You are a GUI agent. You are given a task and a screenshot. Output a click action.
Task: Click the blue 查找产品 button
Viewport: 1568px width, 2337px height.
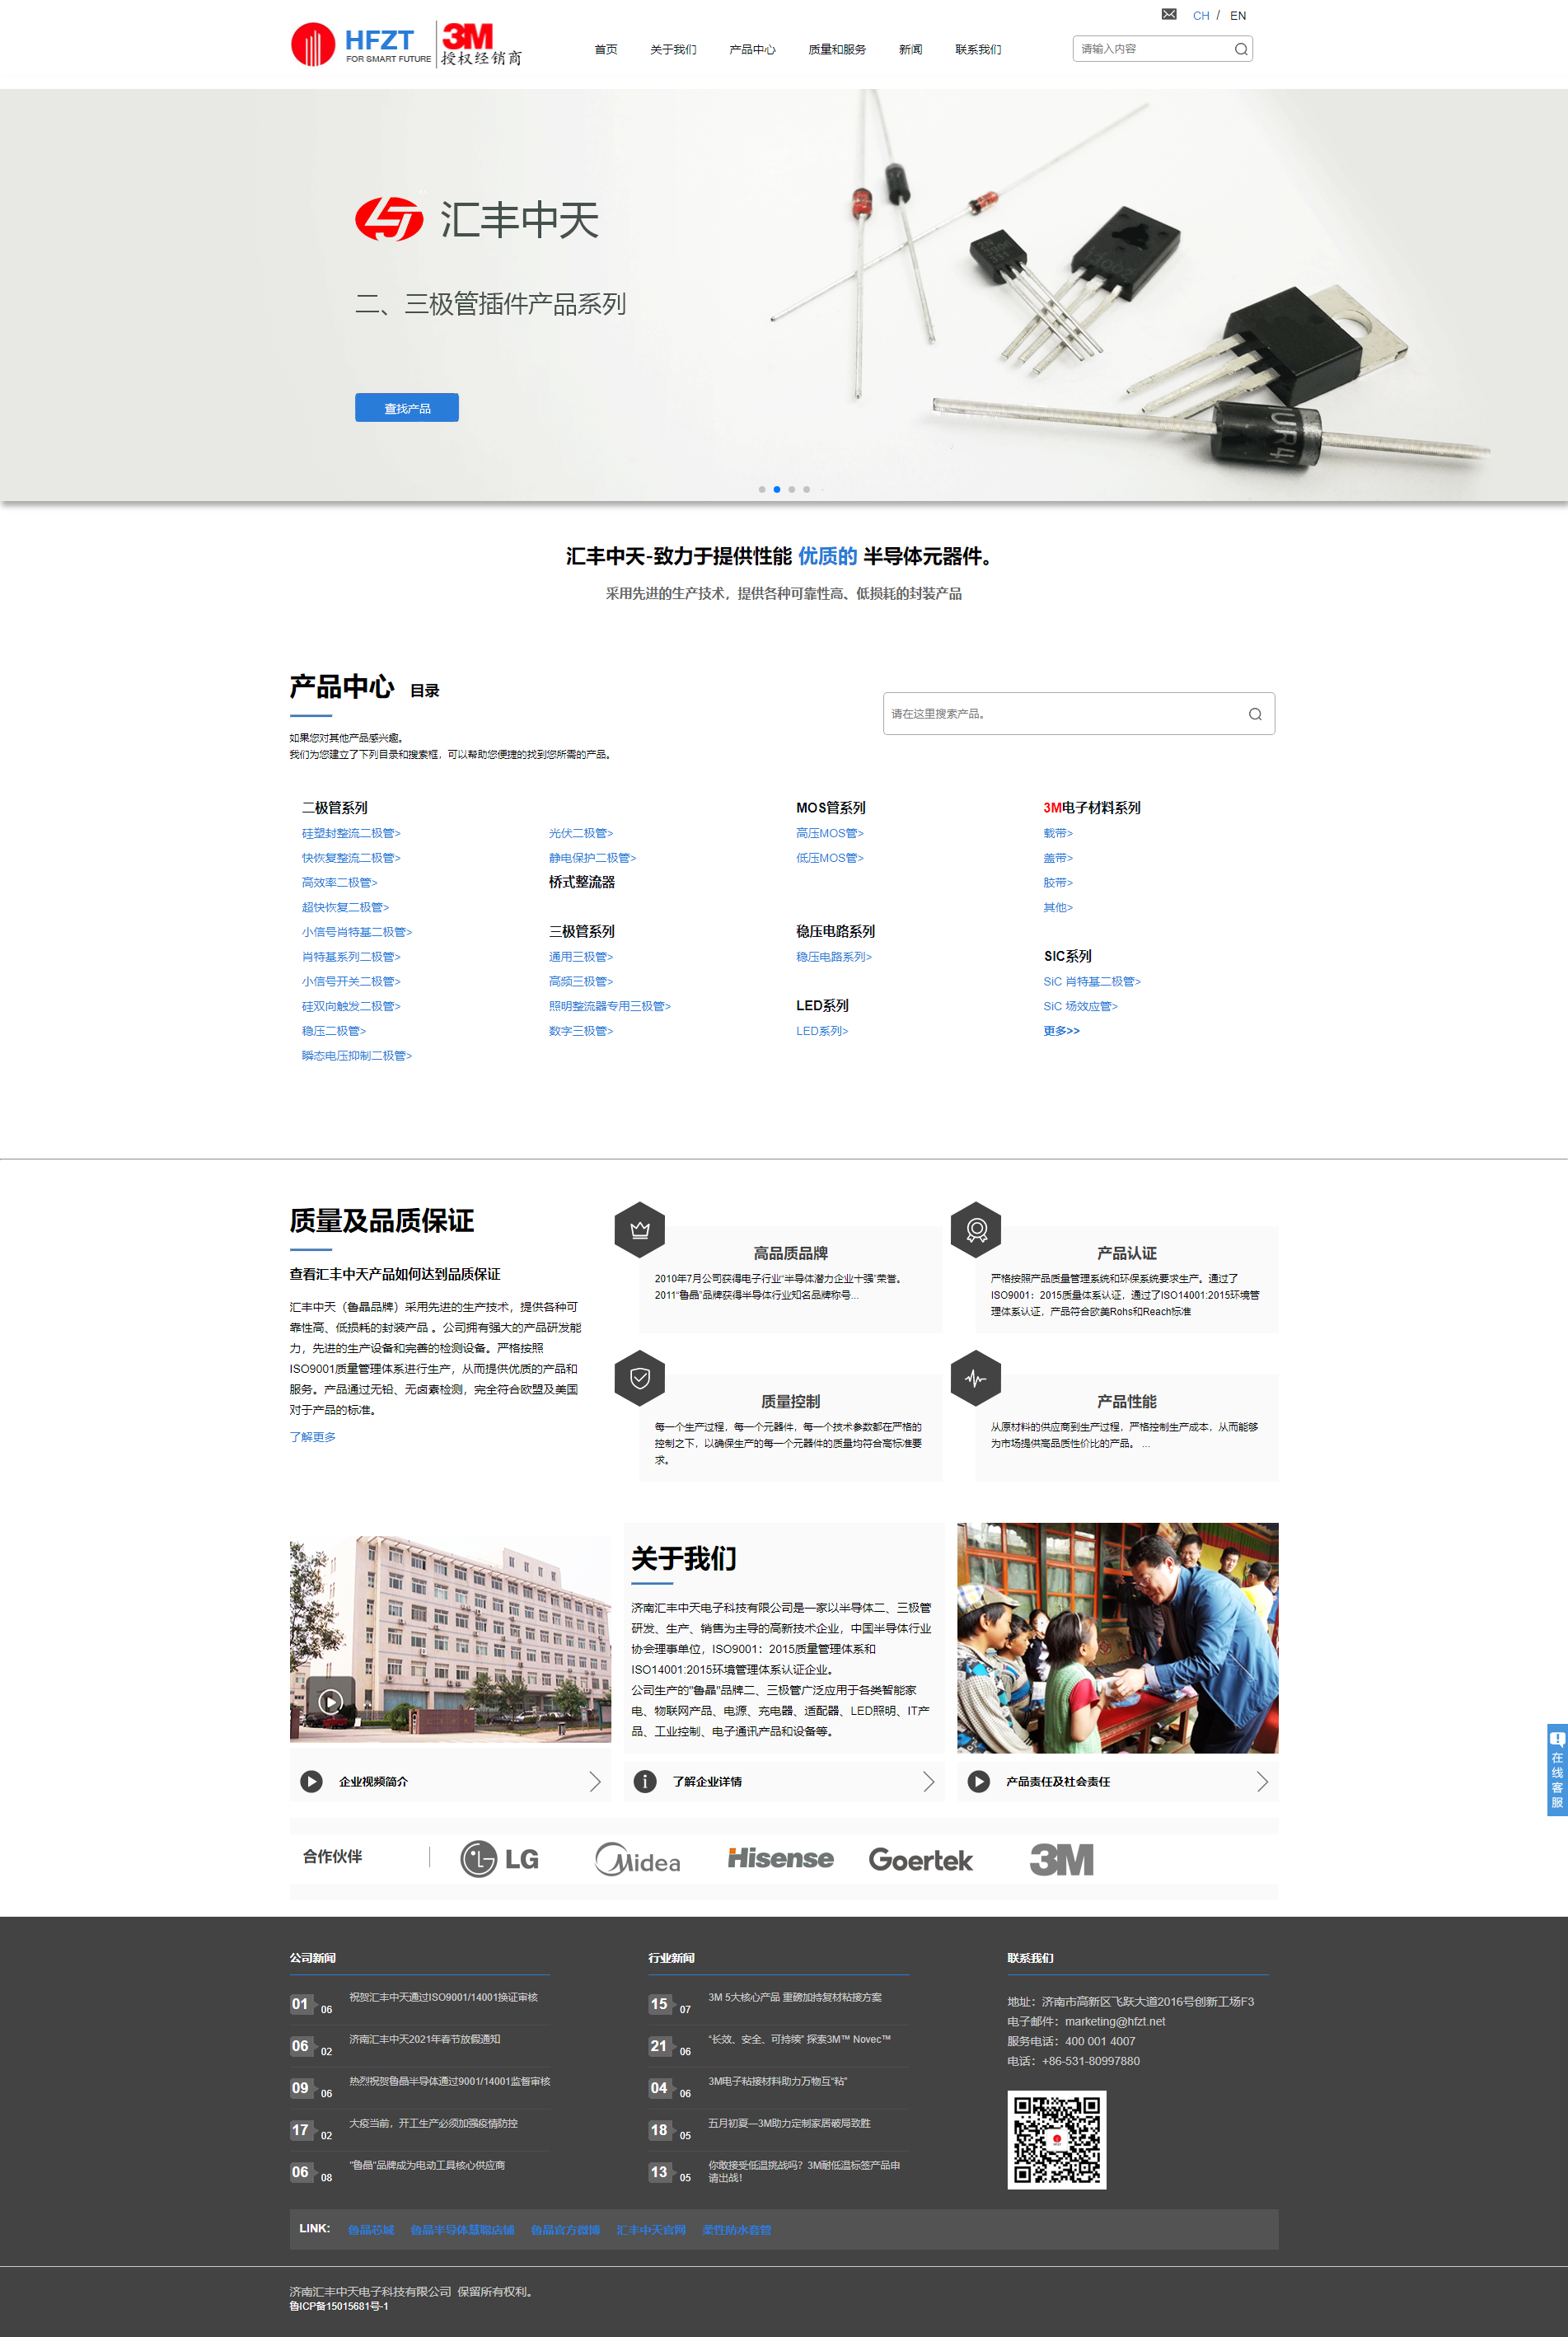click(407, 408)
